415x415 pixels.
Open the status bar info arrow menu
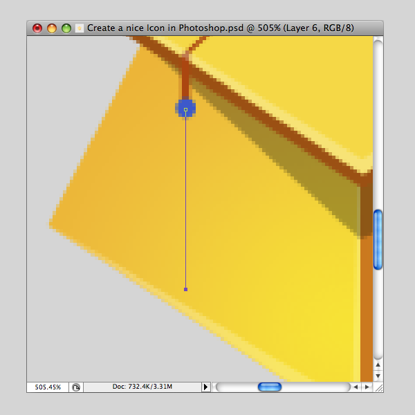205,387
